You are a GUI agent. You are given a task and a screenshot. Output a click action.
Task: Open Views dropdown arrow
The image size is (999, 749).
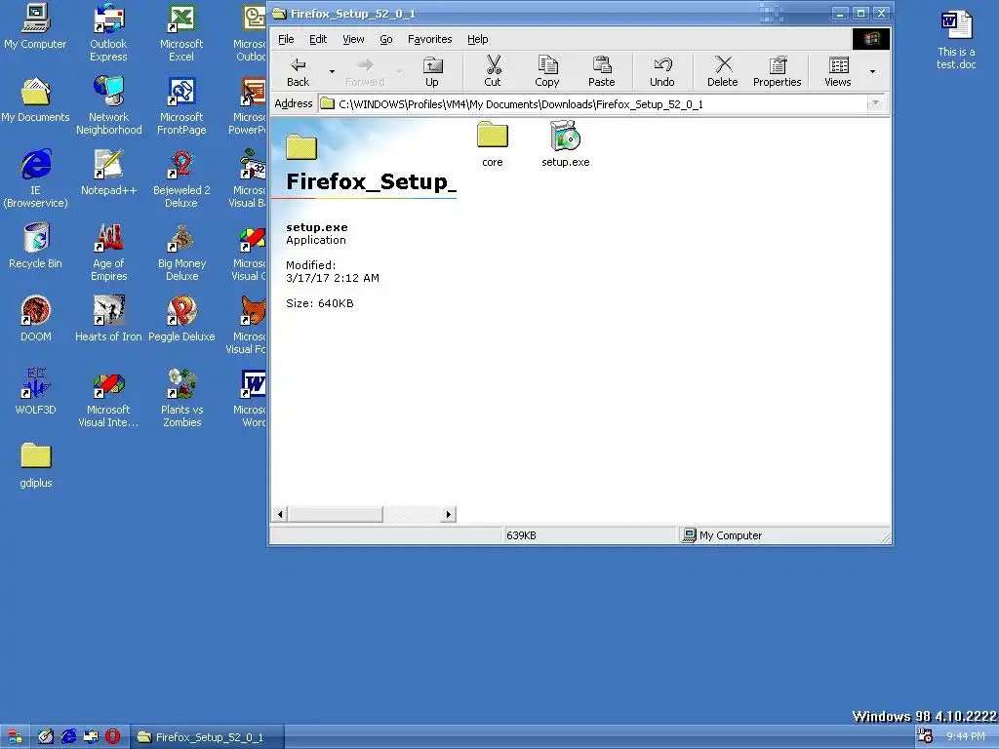(x=873, y=71)
